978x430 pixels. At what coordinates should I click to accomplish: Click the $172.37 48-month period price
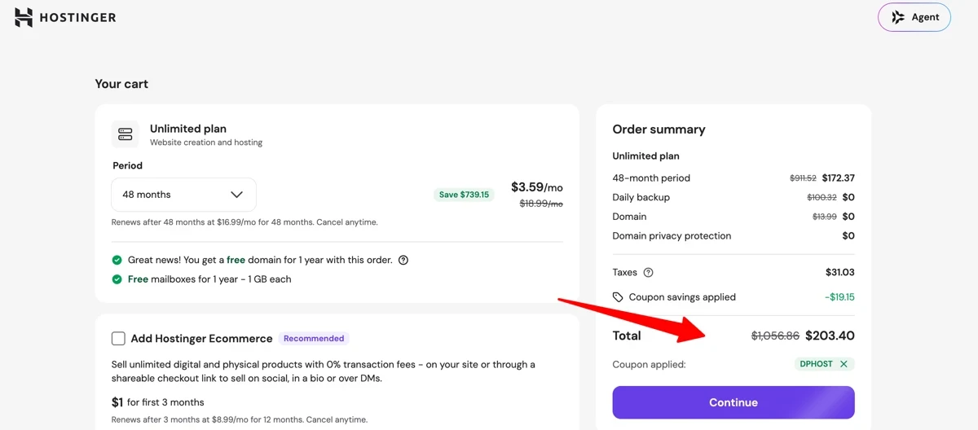coord(838,178)
